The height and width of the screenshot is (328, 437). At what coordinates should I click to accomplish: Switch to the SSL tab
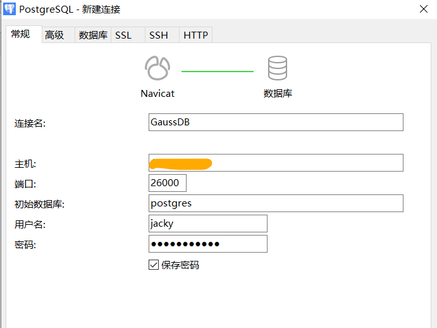123,35
